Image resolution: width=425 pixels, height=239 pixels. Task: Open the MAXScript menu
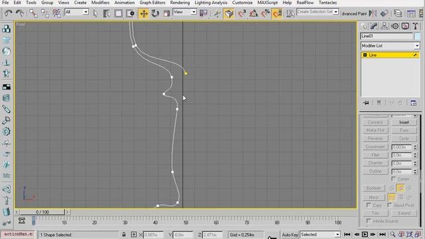268,3
